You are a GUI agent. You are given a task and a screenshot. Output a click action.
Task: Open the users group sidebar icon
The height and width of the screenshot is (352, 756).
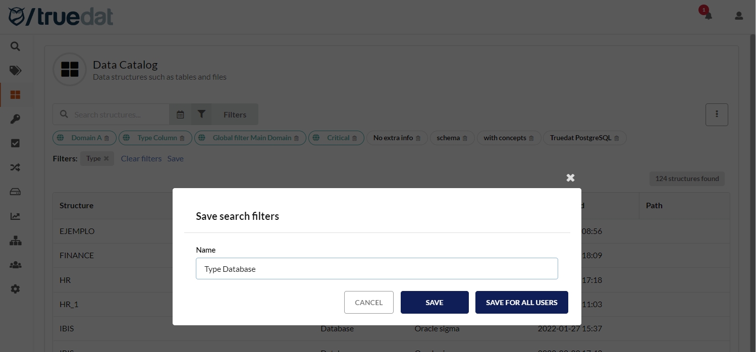point(15,265)
